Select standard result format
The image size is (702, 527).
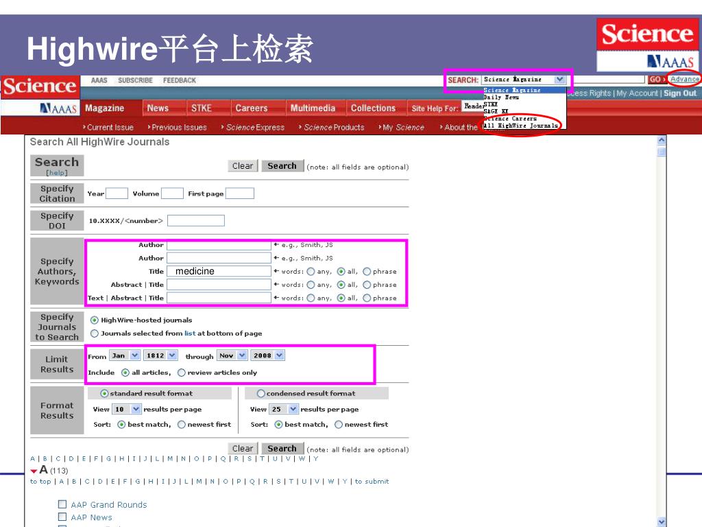click(104, 393)
